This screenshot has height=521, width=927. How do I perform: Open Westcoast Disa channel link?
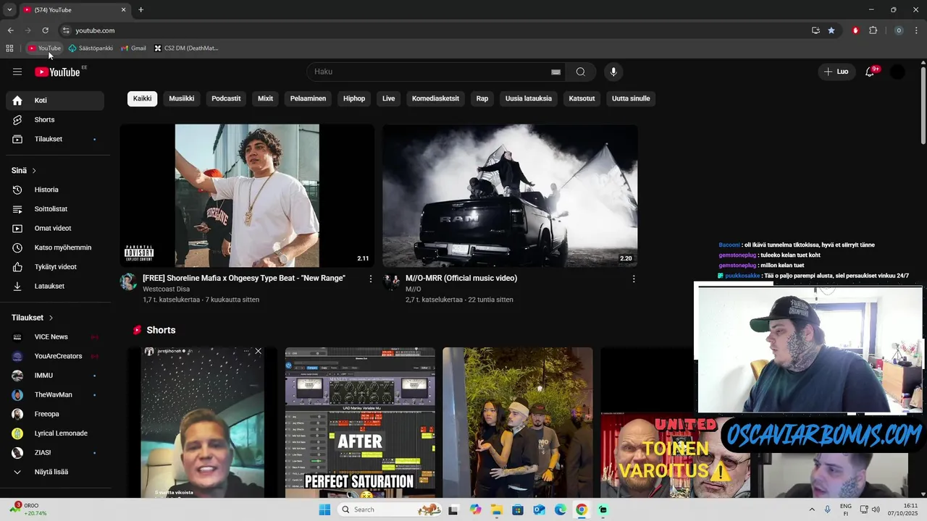pyautogui.click(x=166, y=289)
